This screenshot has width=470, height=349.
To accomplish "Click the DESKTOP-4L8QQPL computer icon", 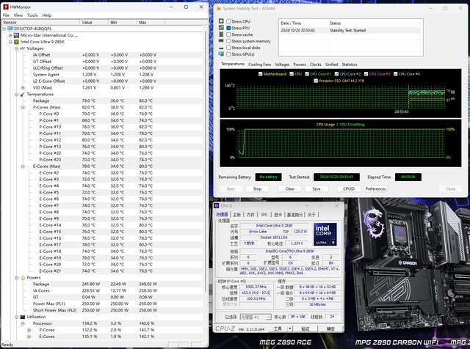I will (x=10, y=29).
